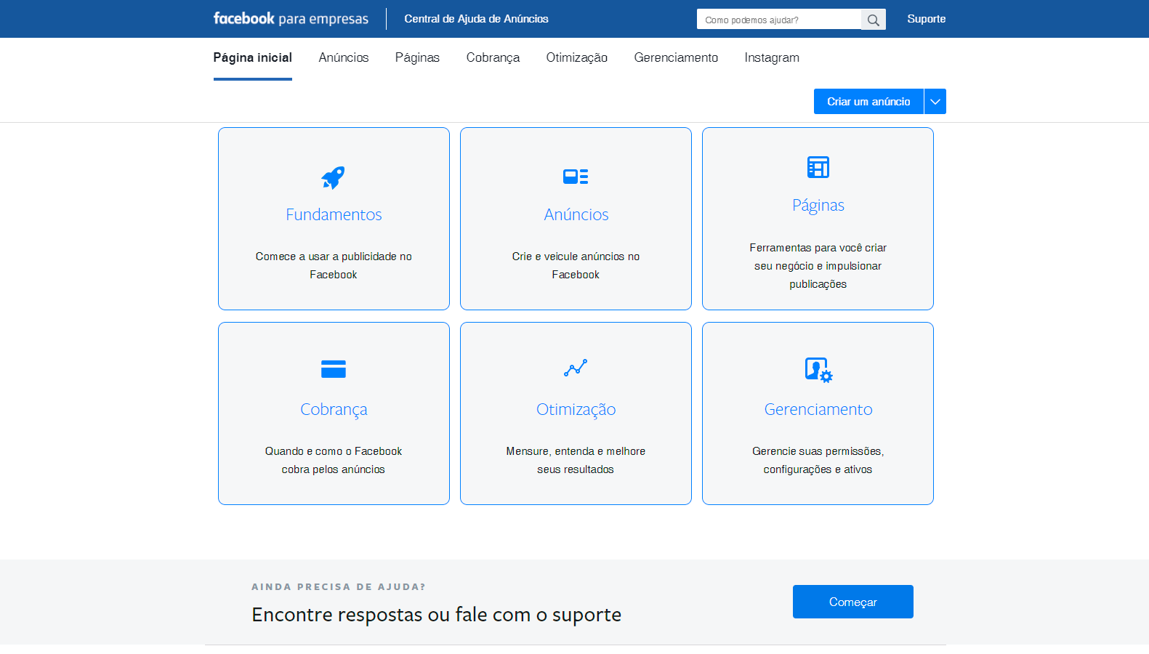Click the Gerenciamento user settings icon

tap(818, 370)
